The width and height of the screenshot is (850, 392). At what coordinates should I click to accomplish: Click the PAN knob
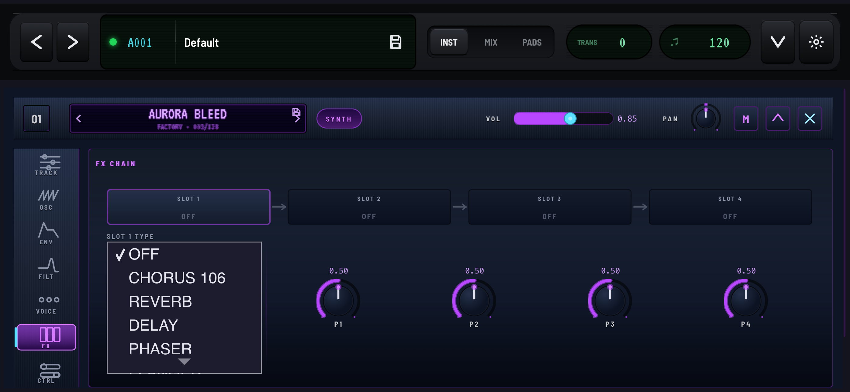tap(706, 118)
